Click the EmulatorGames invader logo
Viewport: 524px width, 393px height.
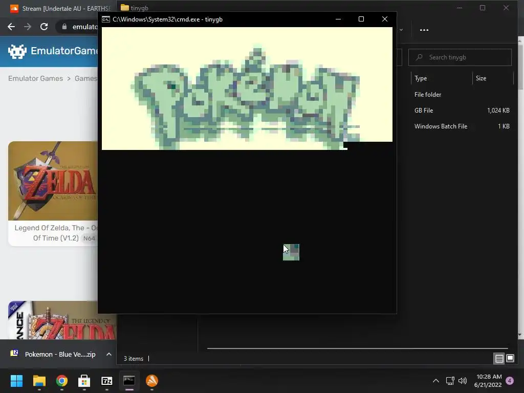[x=17, y=51]
